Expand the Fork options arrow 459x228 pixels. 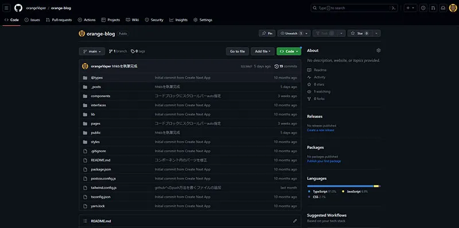point(341,33)
